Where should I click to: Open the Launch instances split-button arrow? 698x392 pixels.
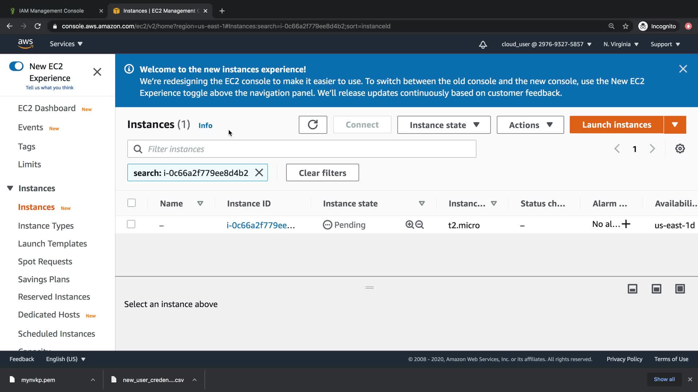pyautogui.click(x=675, y=125)
